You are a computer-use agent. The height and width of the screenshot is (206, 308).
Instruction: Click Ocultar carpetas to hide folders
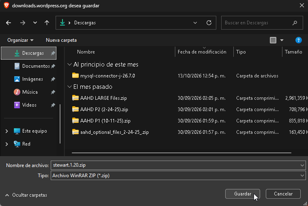[x=26, y=195]
